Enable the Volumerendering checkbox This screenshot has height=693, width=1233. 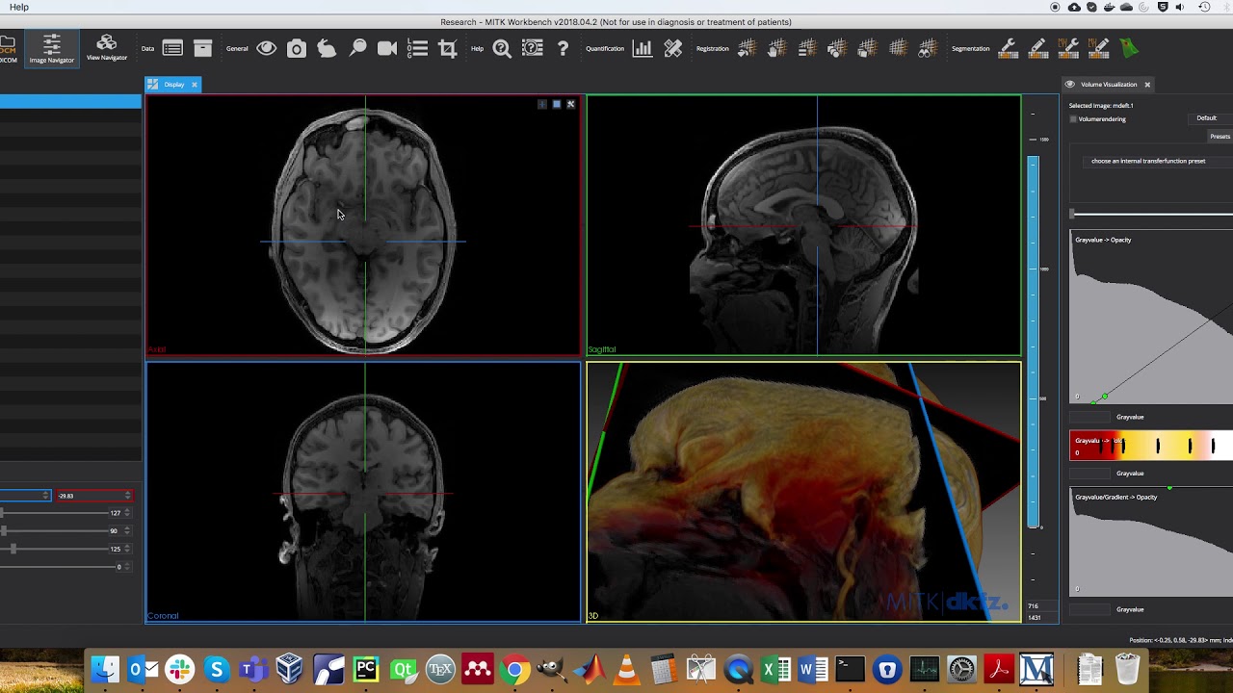pyautogui.click(x=1073, y=119)
